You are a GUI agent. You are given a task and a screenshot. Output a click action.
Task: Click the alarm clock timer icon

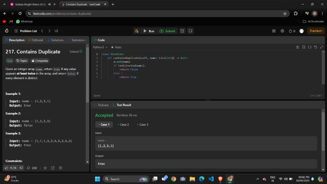182,31
